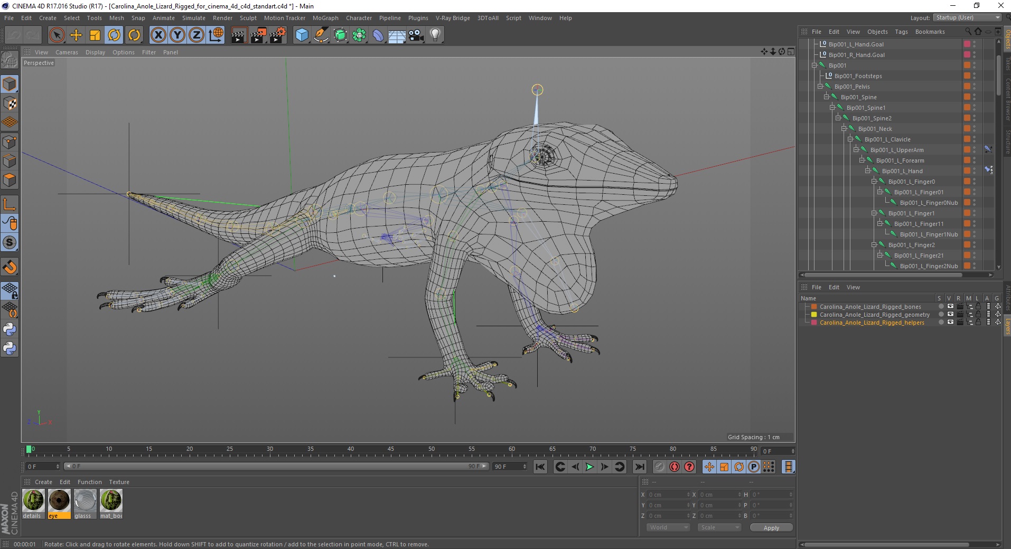
Task: Open the deformer objects icon (blue bend)
Action: click(378, 35)
